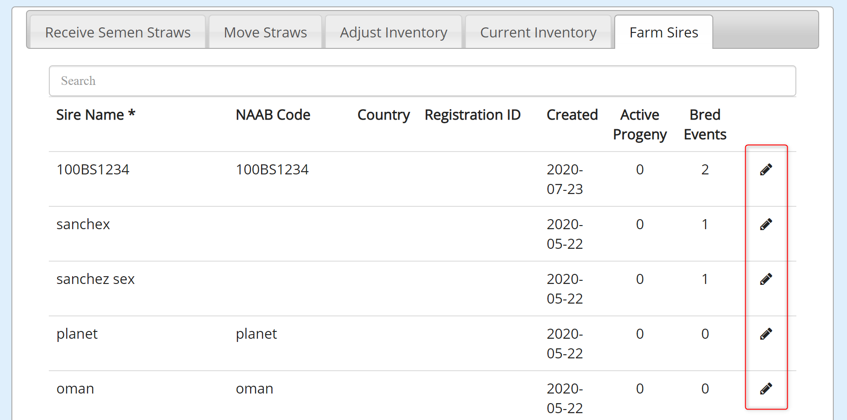Click the pencil icon for sanchex

click(766, 224)
